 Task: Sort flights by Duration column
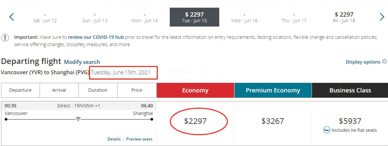tap(98, 90)
